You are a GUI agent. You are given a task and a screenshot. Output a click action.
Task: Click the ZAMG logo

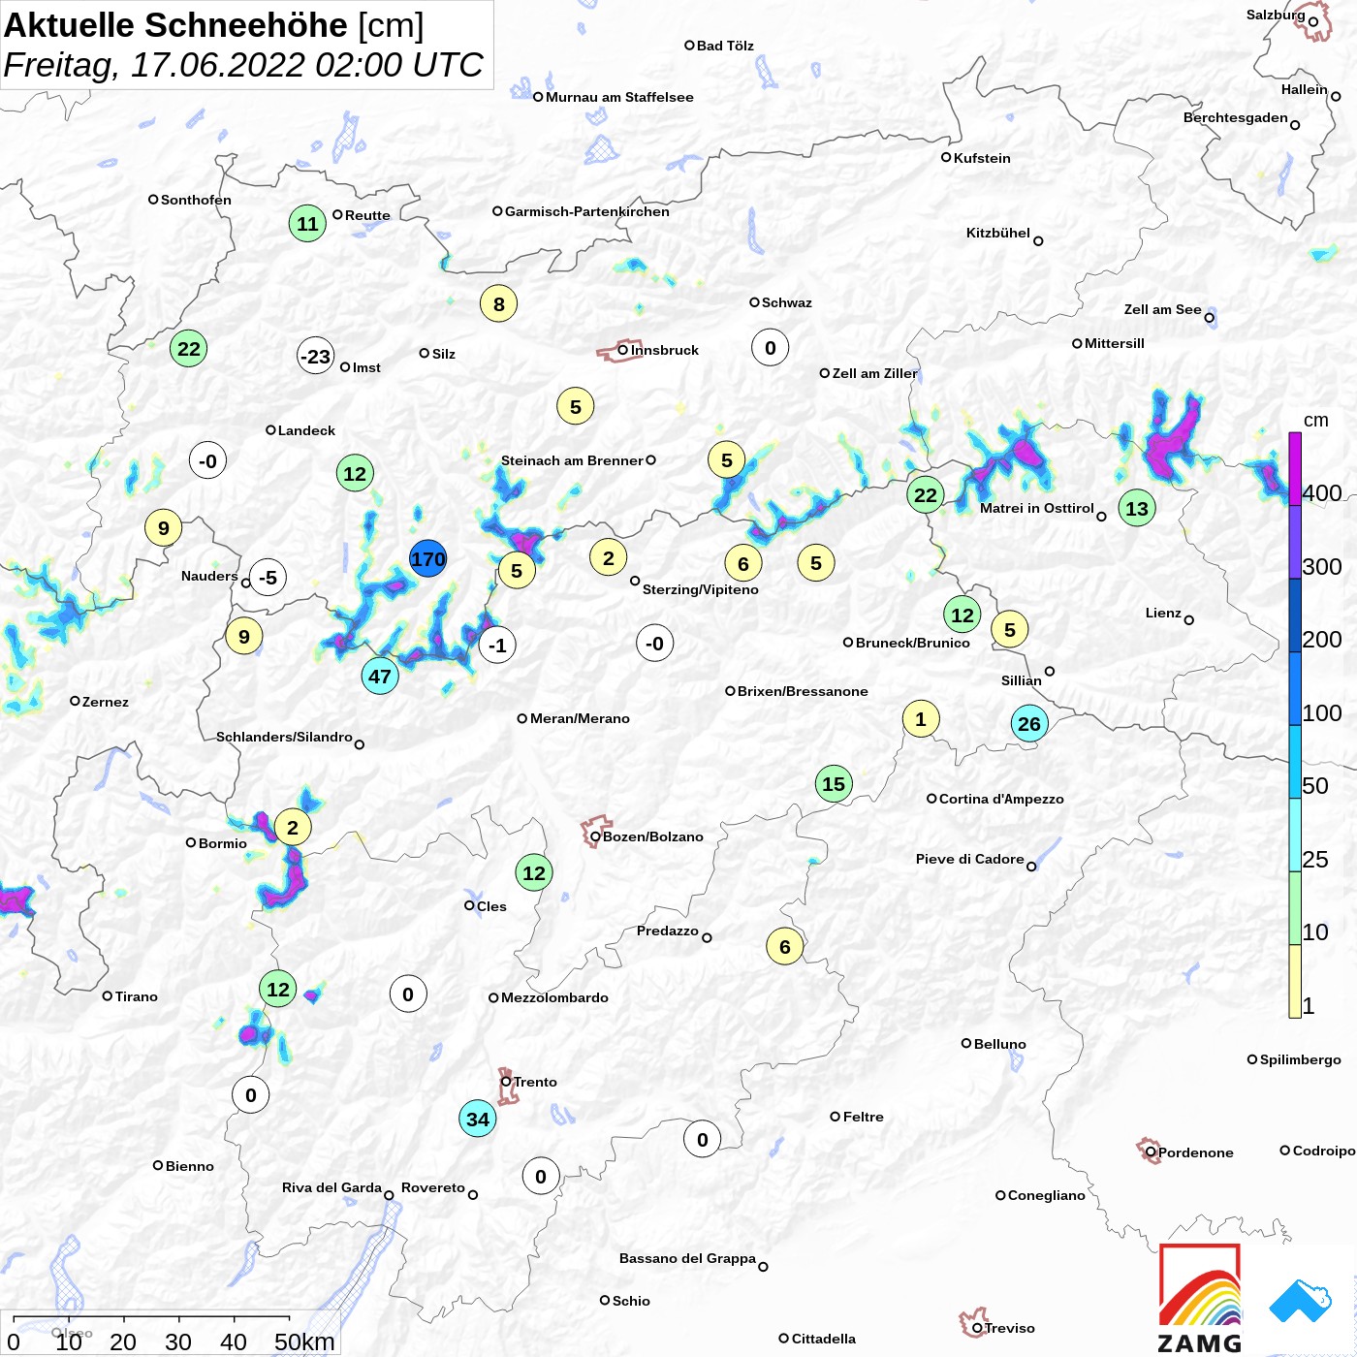click(x=1200, y=1299)
